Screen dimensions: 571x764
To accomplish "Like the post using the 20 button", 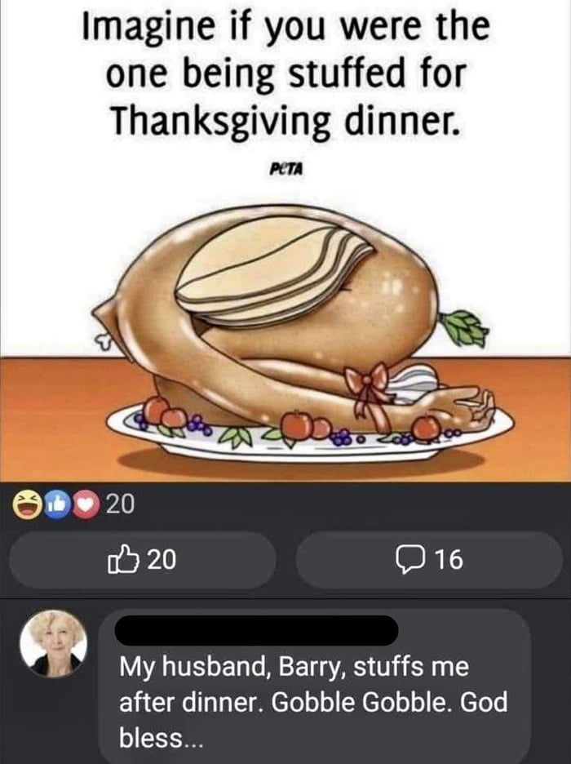I will [142, 560].
